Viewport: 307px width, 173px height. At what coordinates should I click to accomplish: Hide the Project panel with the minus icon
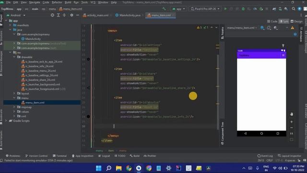[78, 15]
